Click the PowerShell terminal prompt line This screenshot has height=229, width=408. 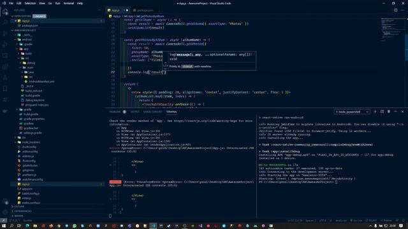pos(298,182)
